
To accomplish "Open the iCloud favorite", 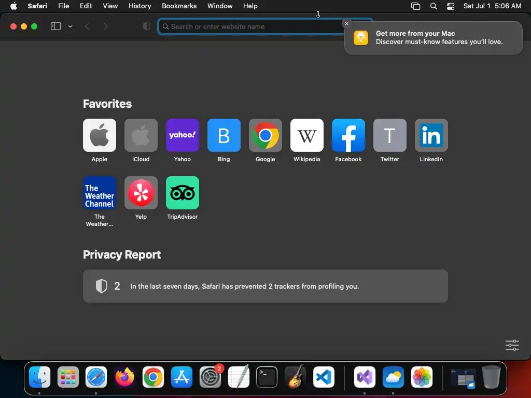I will pos(141,135).
